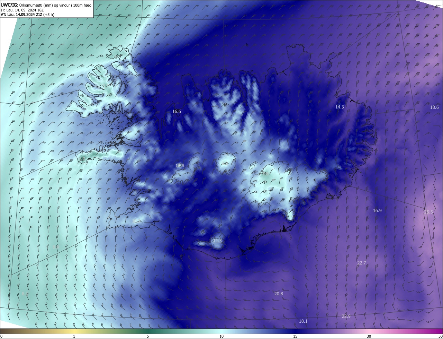Click the 25.5 value on the map
Screen dimensions: 443x339
428,212
